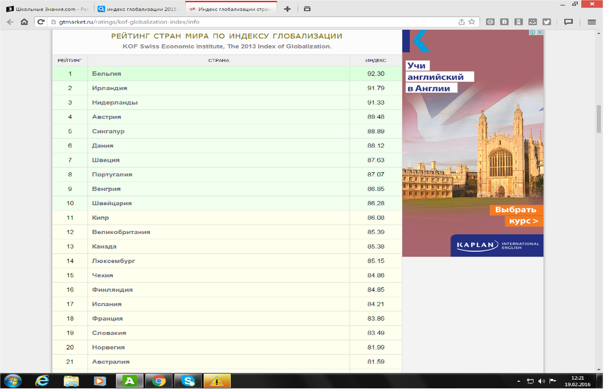This screenshot has height=391, width=605.
Task: Open the Twitter extension icon
Action: click(547, 22)
